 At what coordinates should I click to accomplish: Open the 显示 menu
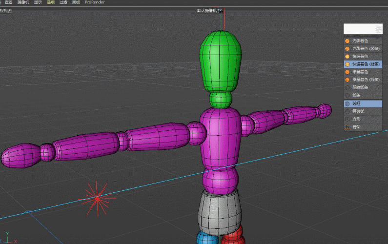pyautogui.click(x=38, y=2)
